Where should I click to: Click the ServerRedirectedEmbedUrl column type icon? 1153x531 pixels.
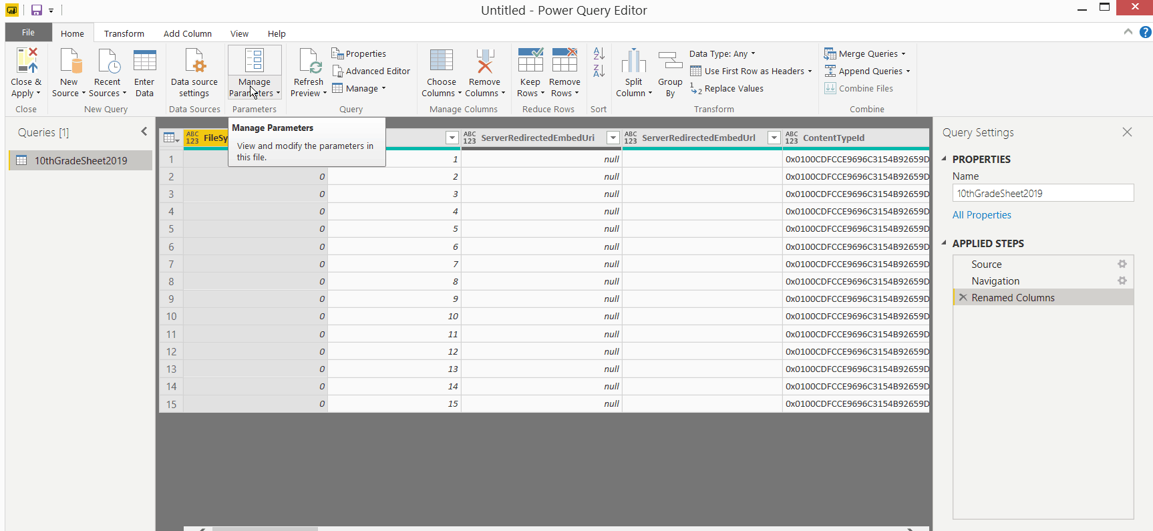(x=631, y=138)
